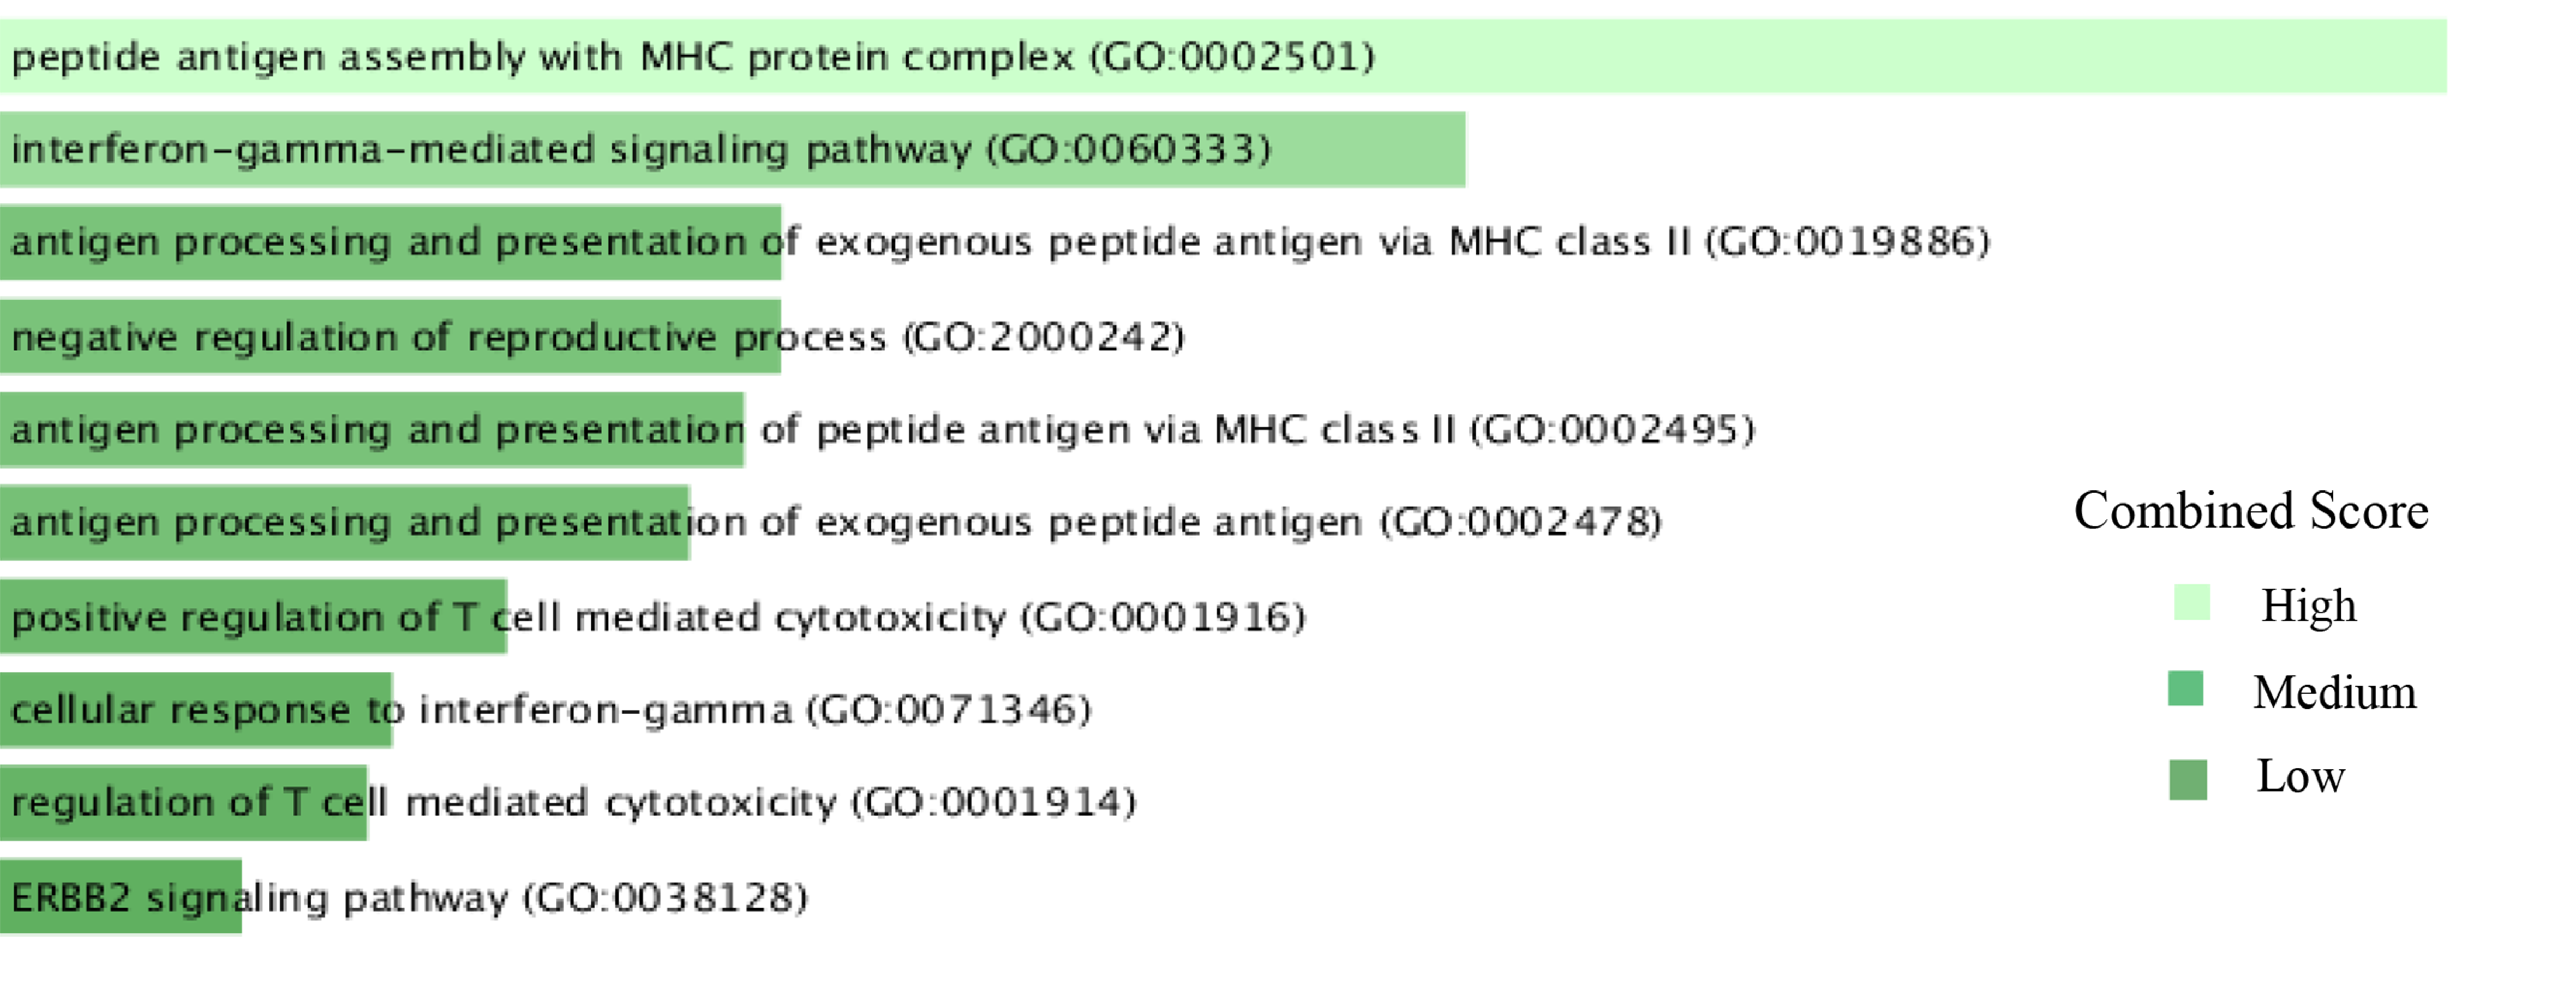Click positive regulation of T cell cytotoxicity bar

coord(254,616)
